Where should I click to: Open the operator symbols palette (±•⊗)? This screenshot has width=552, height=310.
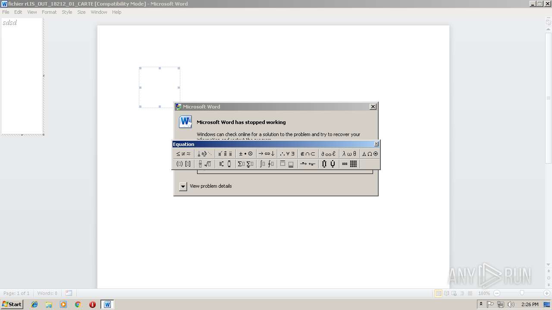pos(246,154)
